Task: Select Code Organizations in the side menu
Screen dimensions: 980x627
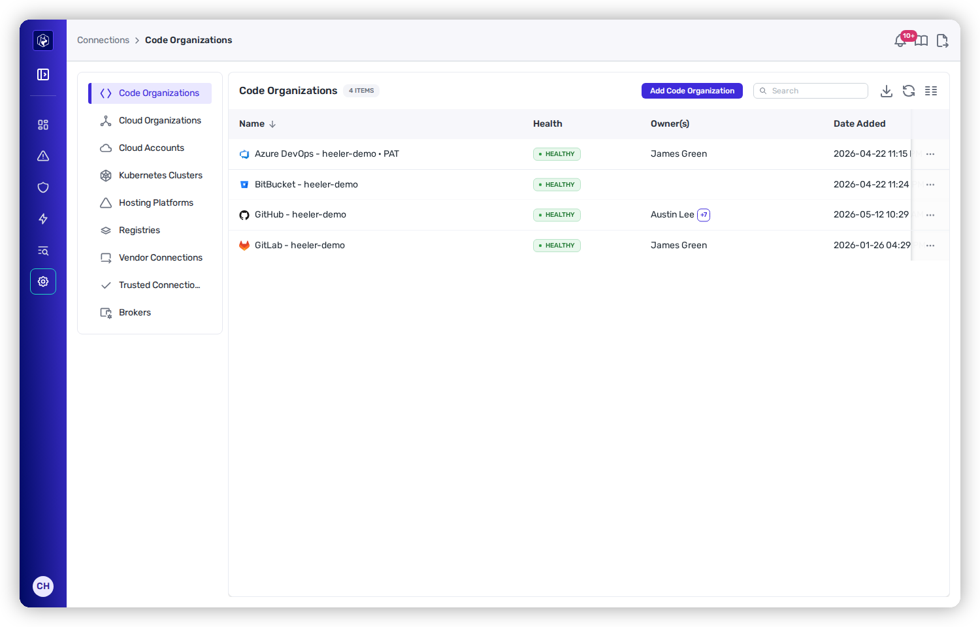Action: 150,93
